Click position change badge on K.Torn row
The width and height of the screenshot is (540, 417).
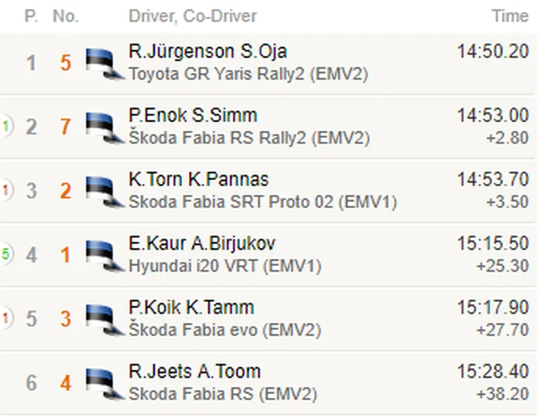click(x=6, y=190)
